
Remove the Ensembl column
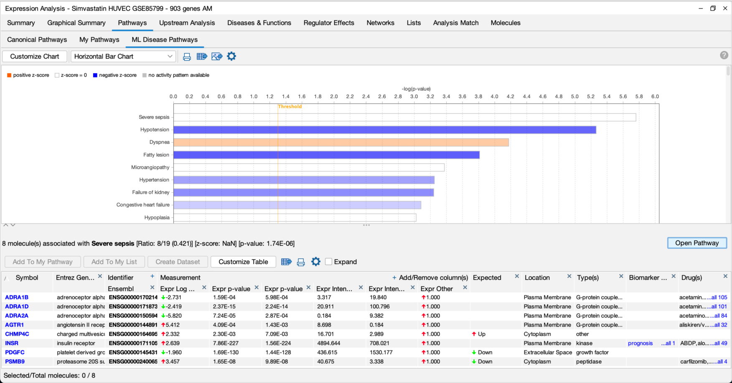[x=152, y=288]
